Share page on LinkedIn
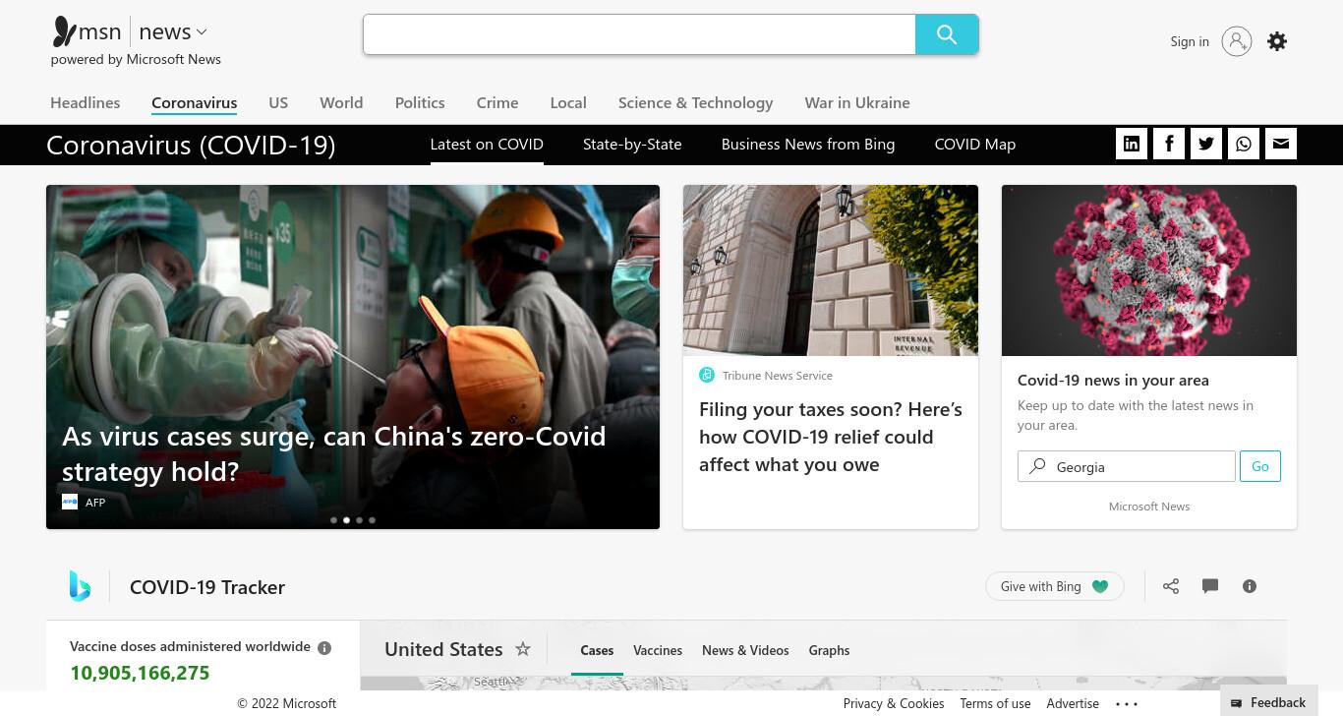This screenshot has height=716, width=1343. pyautogui.click(x=1132, y=144)
